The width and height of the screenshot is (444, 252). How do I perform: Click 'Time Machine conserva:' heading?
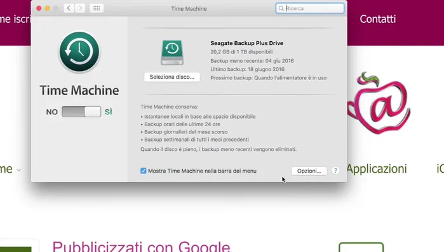click(x=170, y=107)
